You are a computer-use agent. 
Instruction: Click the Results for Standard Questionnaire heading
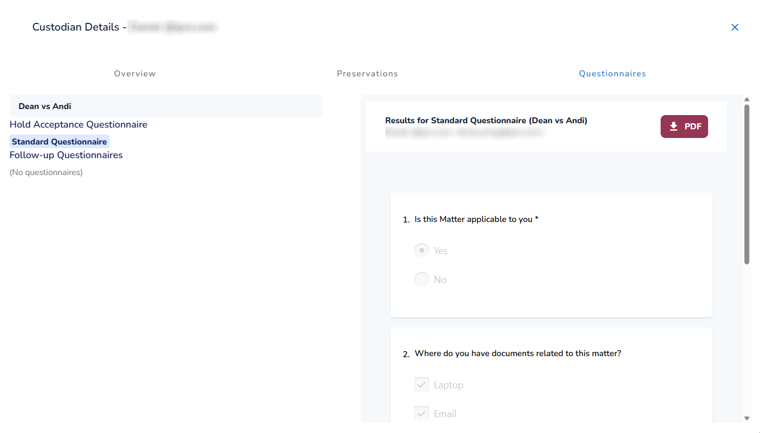click(486, 121)
